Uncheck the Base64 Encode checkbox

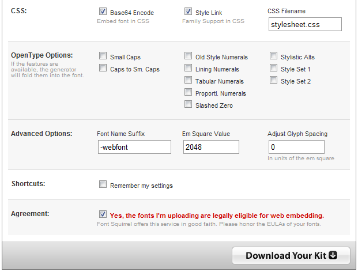point(103,12)
